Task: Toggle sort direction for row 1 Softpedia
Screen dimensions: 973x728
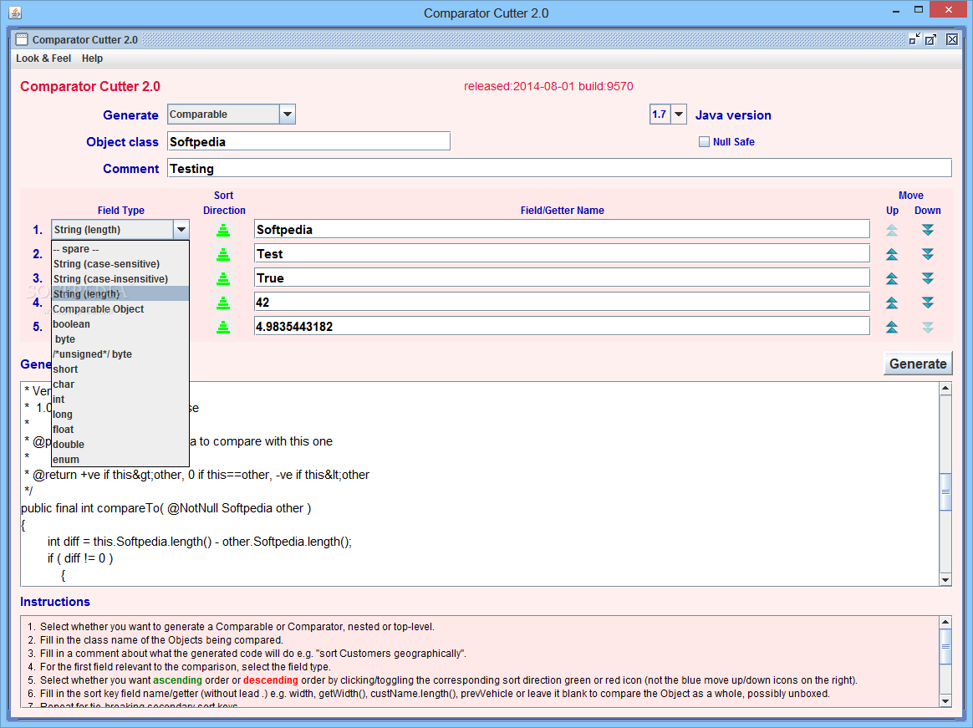Action: [x=223, y=230]
